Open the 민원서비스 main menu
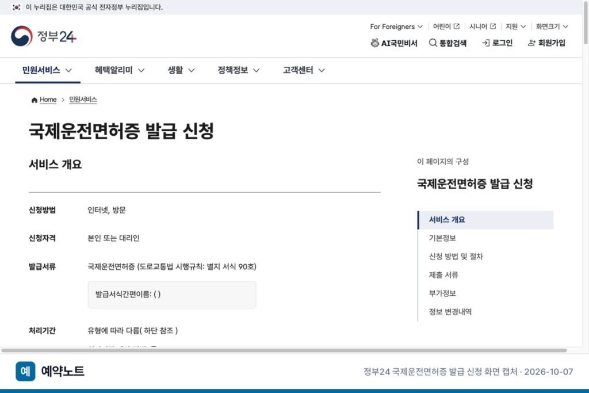The image size is (589, 393). tap(41, 70)
